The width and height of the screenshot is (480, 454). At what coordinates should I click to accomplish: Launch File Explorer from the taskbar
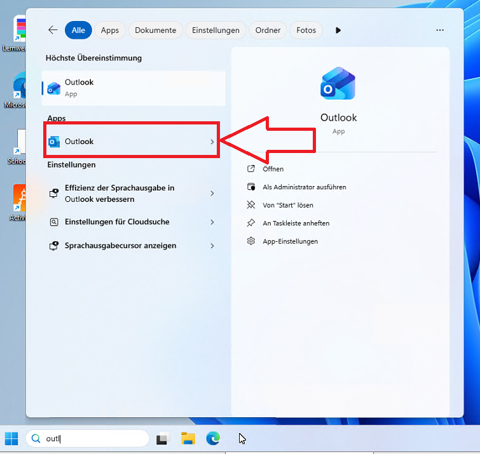(x=188, y=438)
